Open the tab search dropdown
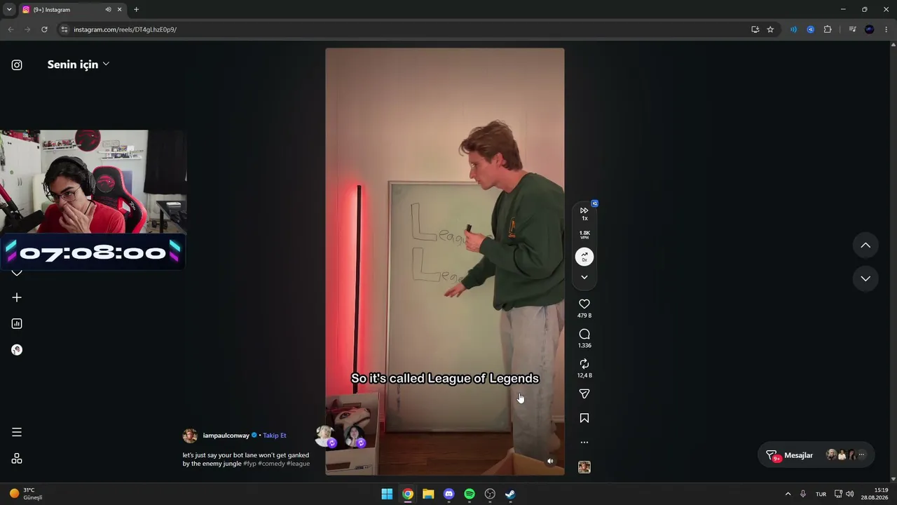This screenshot has height=505, width=897. tap(9, 10)
